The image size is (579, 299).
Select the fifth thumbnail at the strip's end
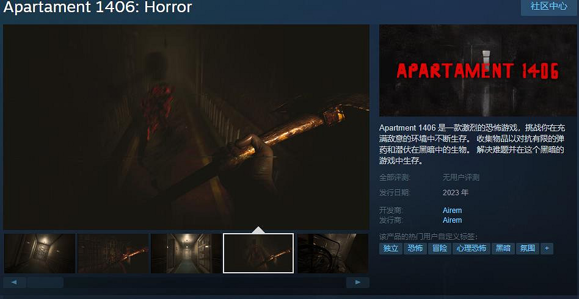coord(333,253)
